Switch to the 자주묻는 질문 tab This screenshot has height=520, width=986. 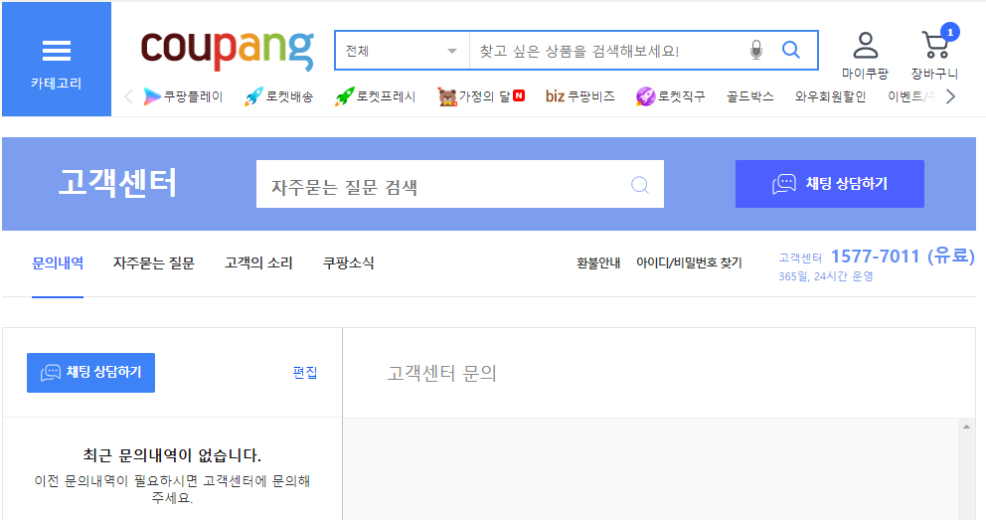tap(154, 262)
